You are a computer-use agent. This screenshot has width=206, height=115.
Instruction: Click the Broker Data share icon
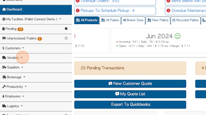click(125, 20)
